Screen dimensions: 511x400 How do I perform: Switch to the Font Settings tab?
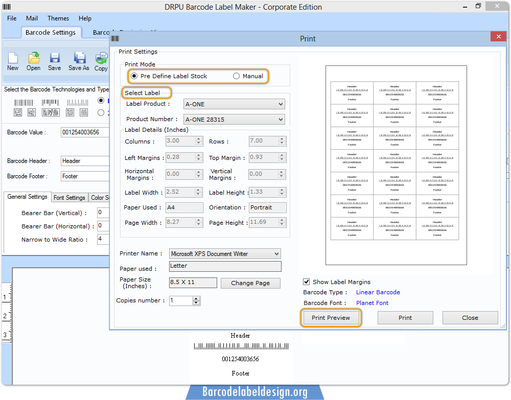click(x=69, y=197)
